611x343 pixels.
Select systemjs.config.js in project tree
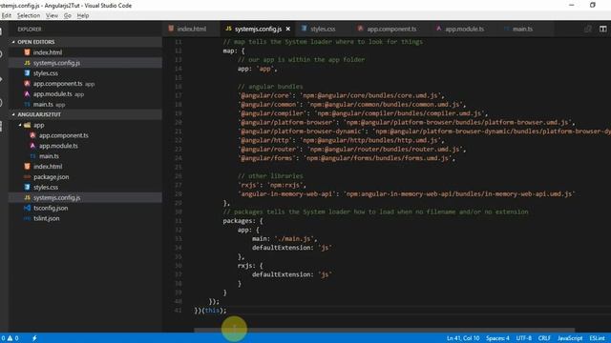[x=56, y=198]
